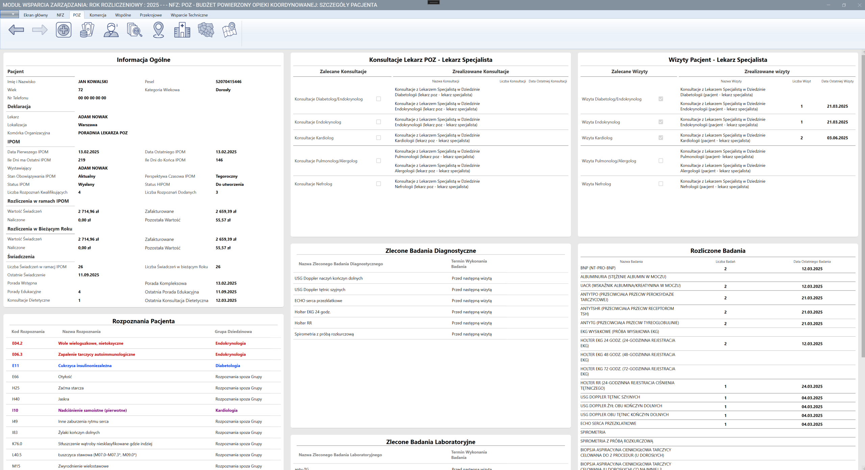Click the forward right arrow icon
The height and width of the screenshot is (470, 865).
coord(40,30)
